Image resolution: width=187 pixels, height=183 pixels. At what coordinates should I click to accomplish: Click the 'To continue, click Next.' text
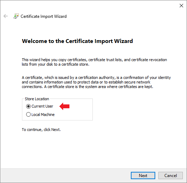point(41,130)
